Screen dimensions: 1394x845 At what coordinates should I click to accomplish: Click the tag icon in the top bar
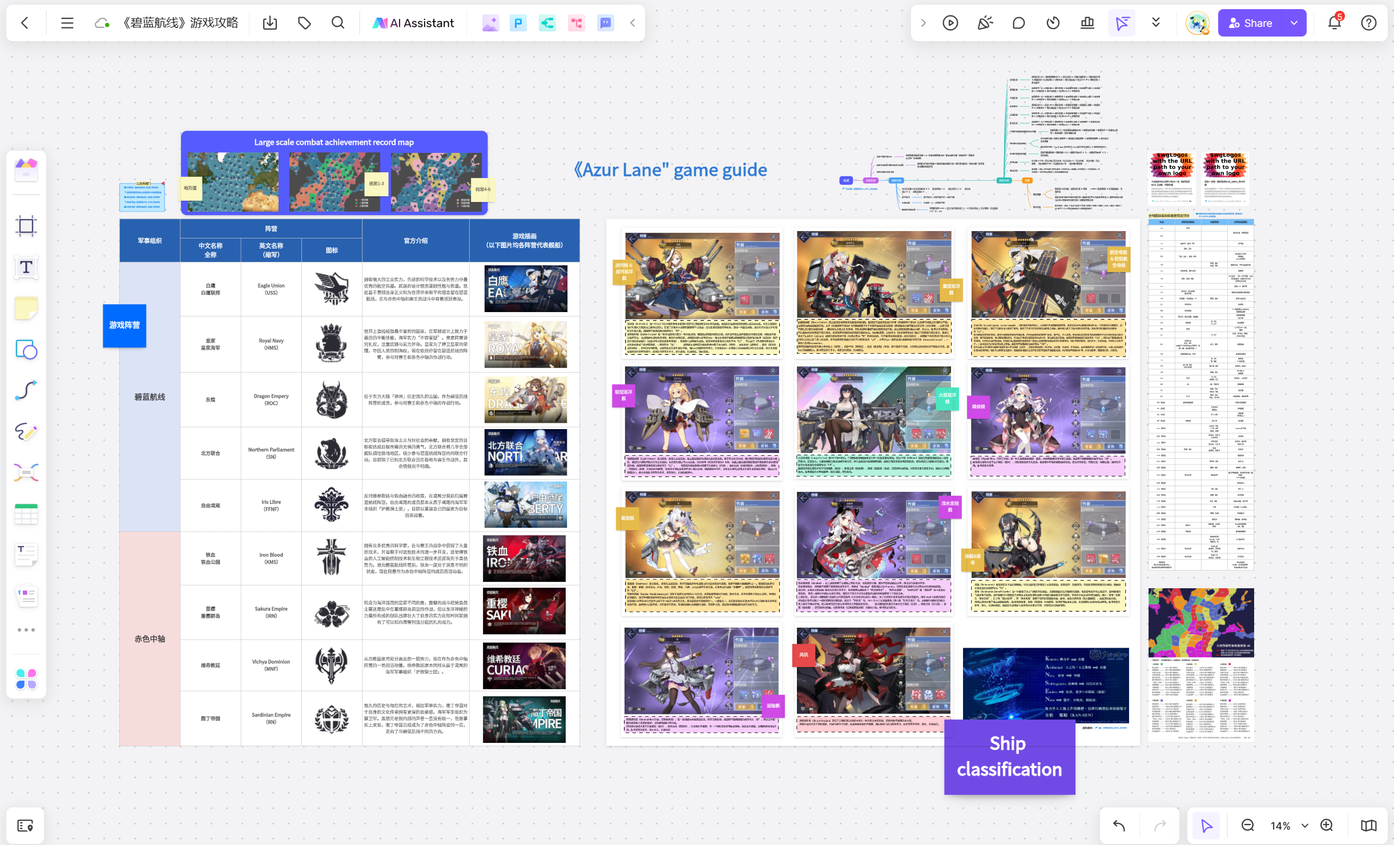304,23
